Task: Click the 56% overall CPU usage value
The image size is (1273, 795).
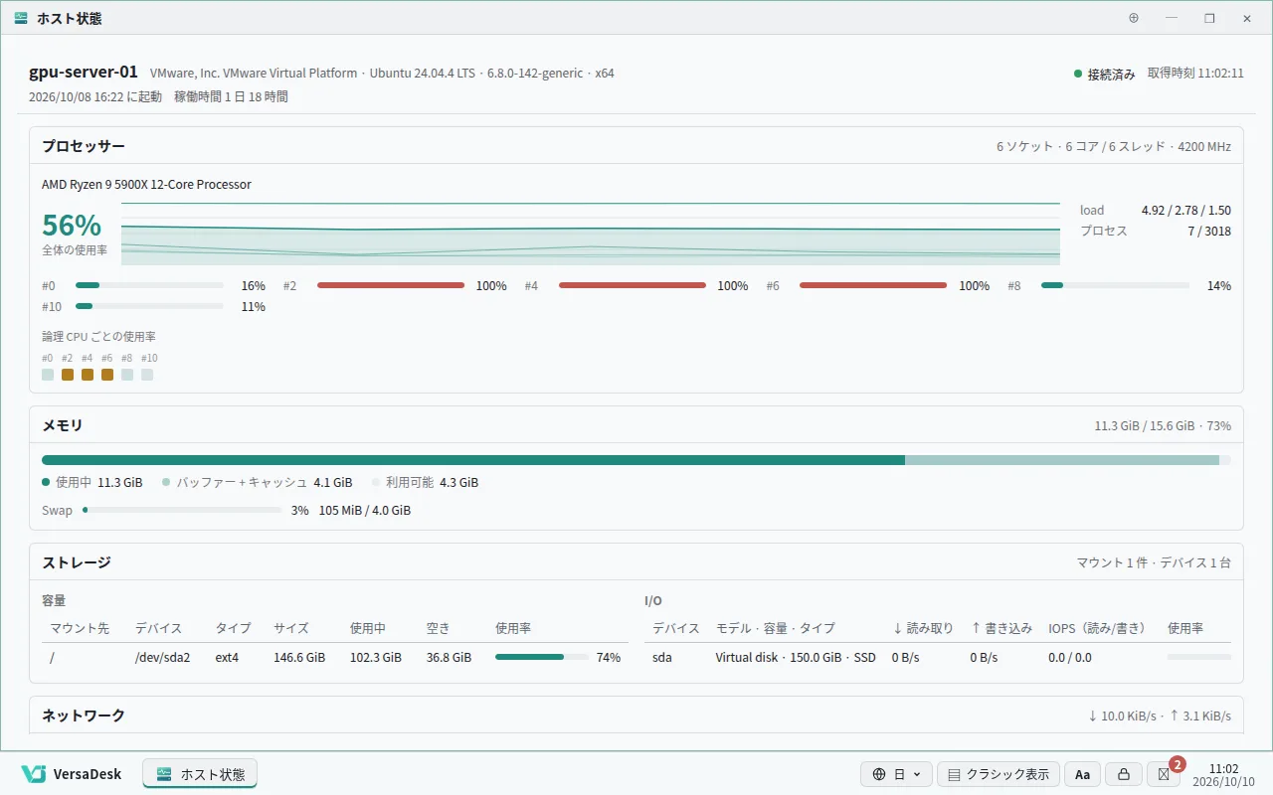Action: point(72,225)
